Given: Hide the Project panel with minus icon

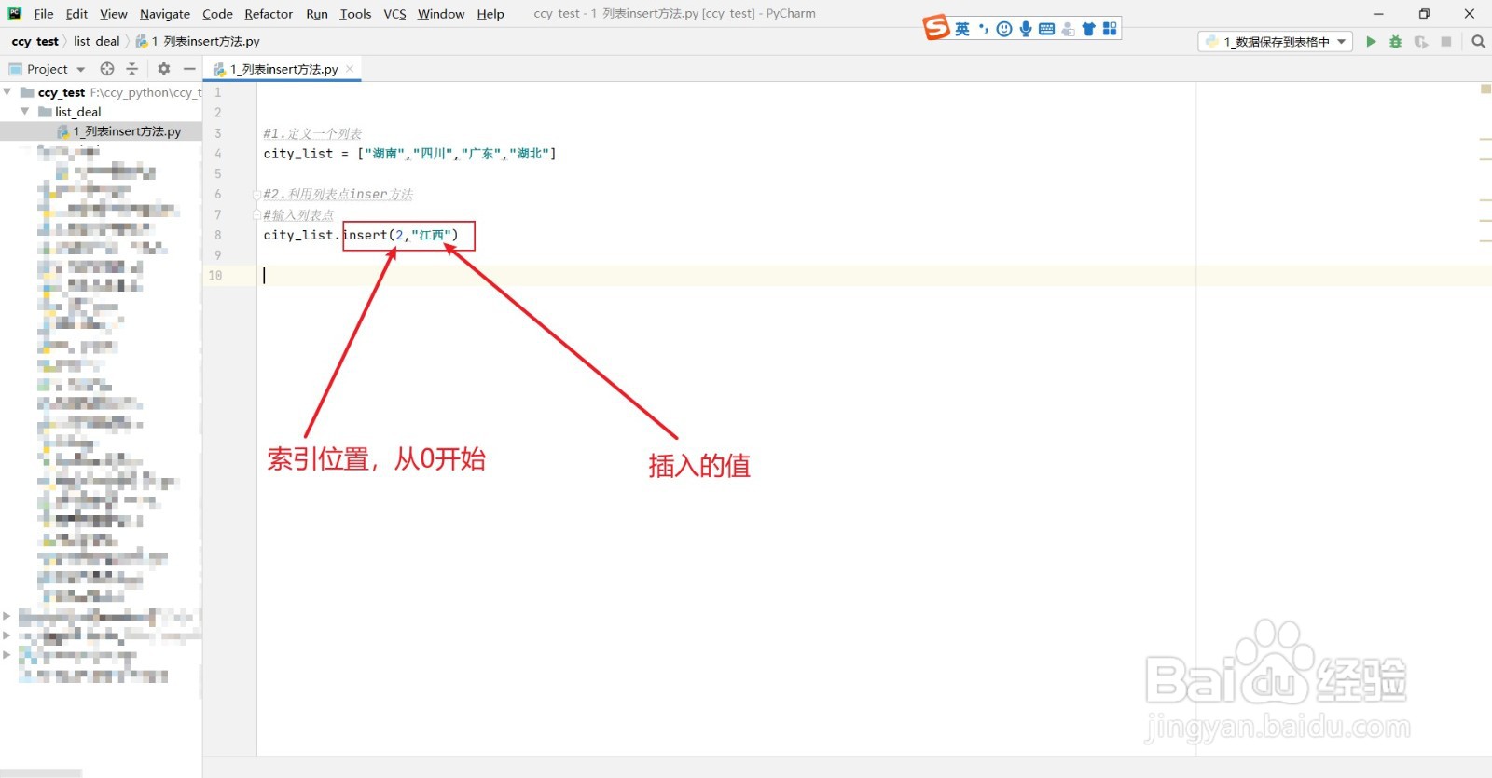Looking at the screenshot, I should click(189, 69).
